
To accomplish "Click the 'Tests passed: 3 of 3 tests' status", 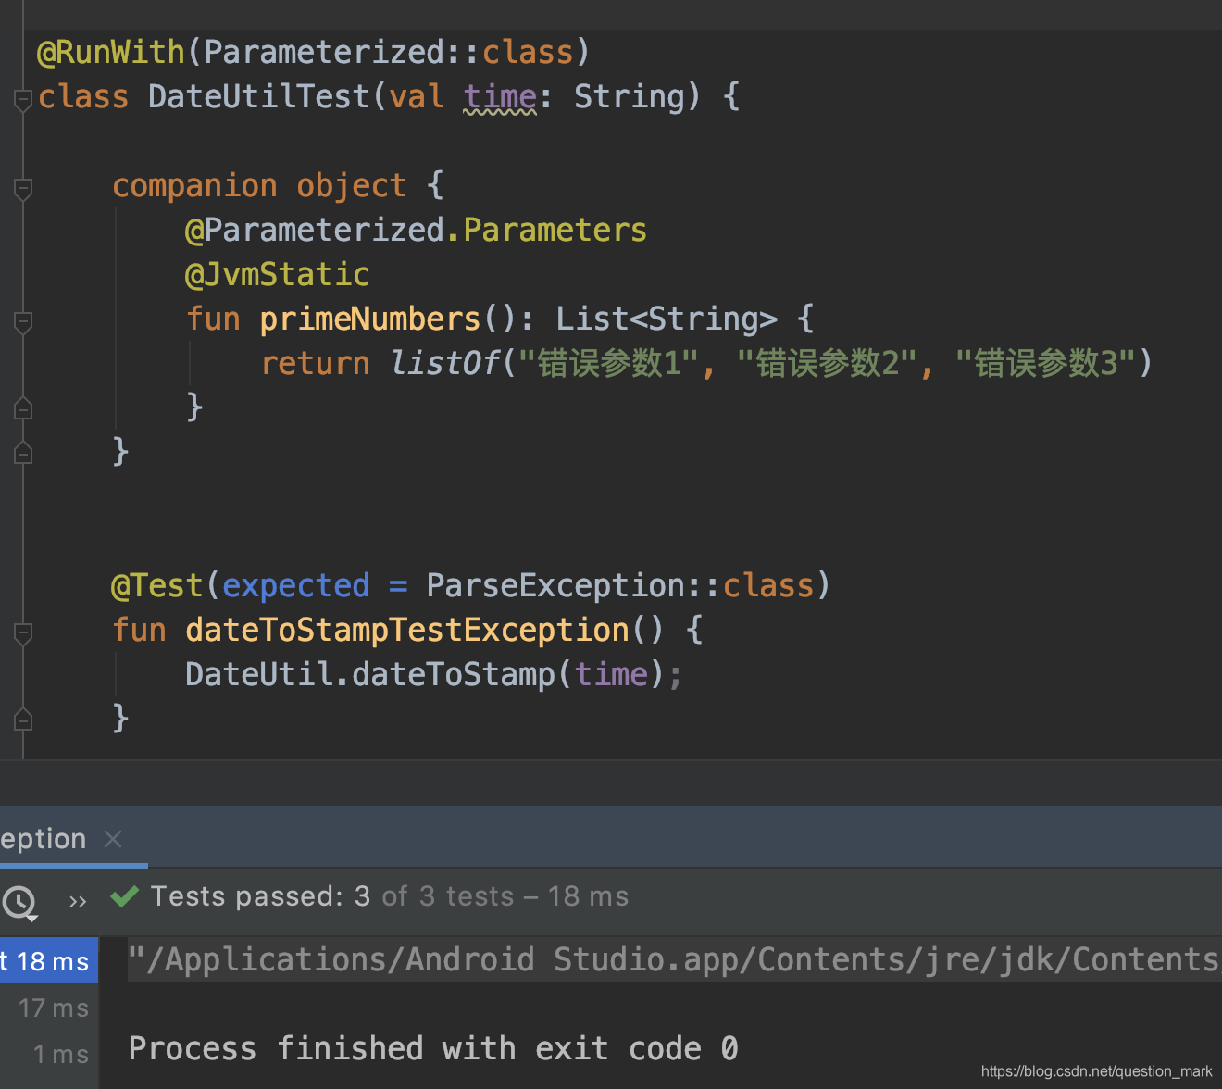I will [390, 896].
